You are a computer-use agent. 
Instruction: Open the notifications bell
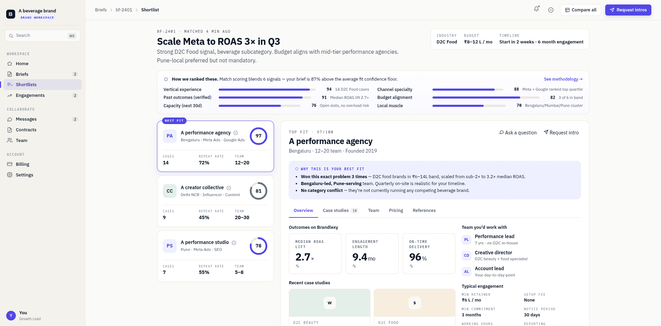(x=536, y=9)
